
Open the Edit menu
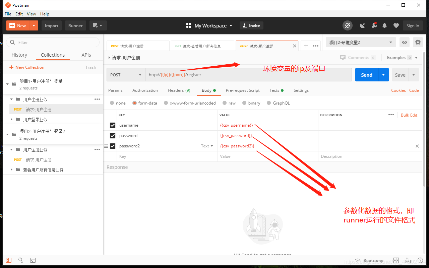pos(19,14)
